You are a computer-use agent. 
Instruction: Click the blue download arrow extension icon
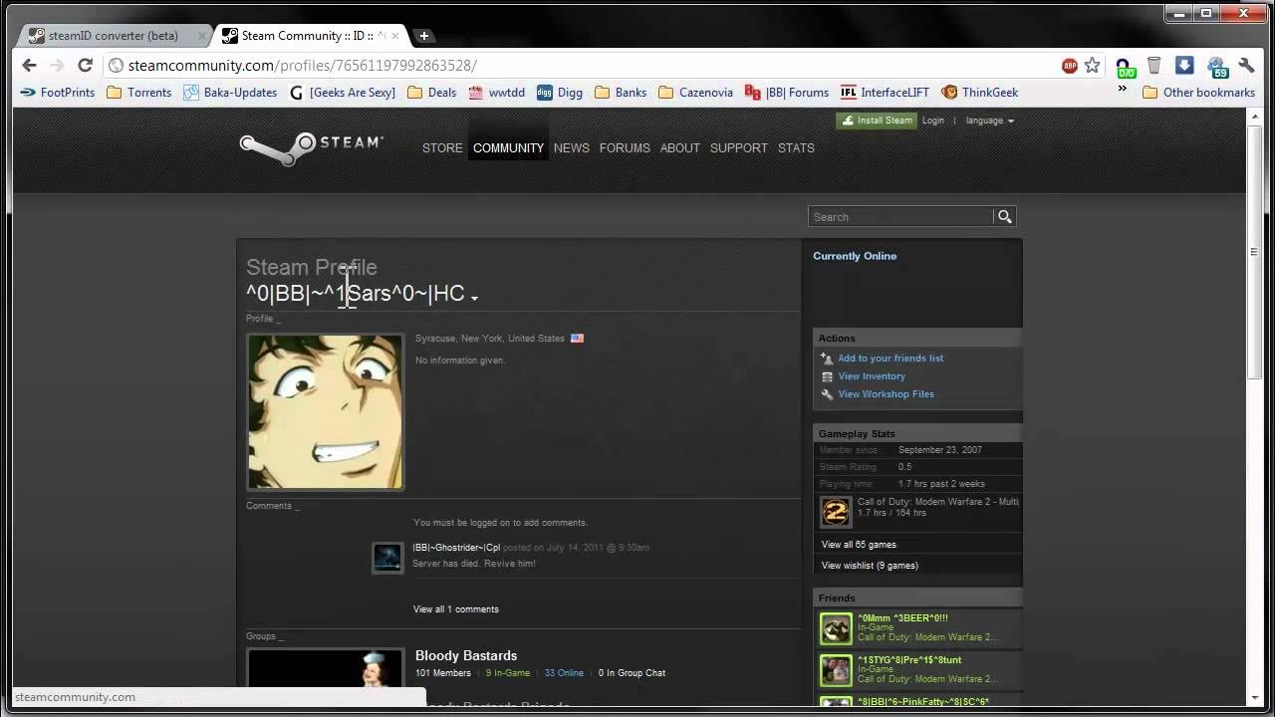coord(1184,66)
